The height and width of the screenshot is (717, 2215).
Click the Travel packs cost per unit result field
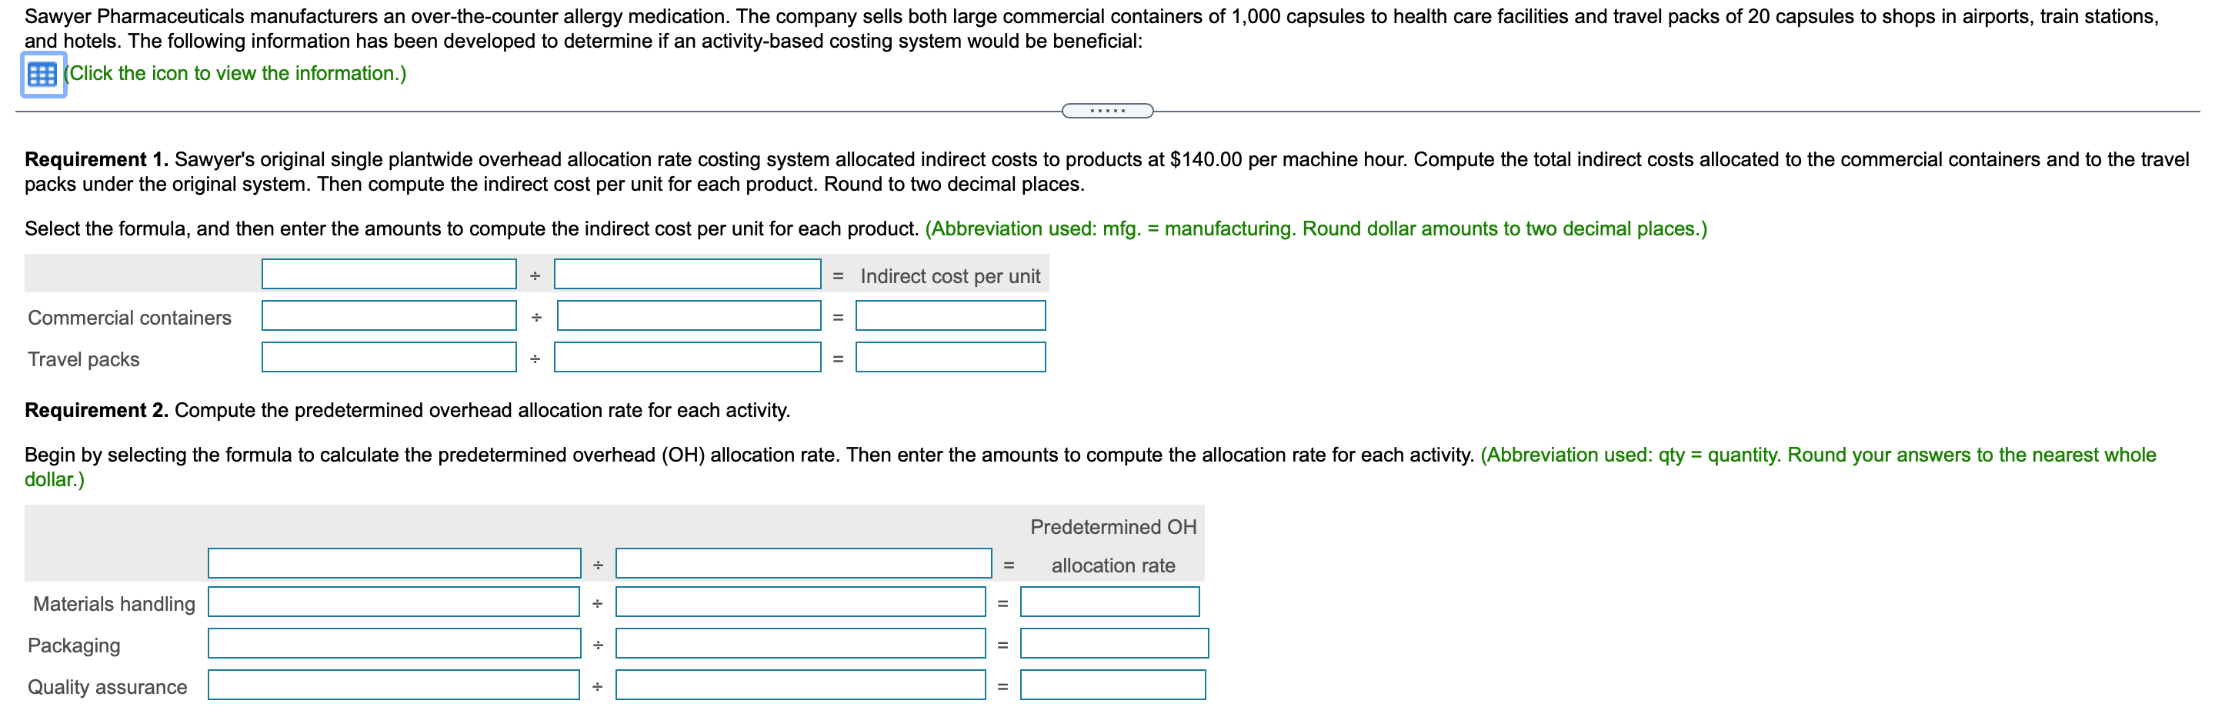949,357
